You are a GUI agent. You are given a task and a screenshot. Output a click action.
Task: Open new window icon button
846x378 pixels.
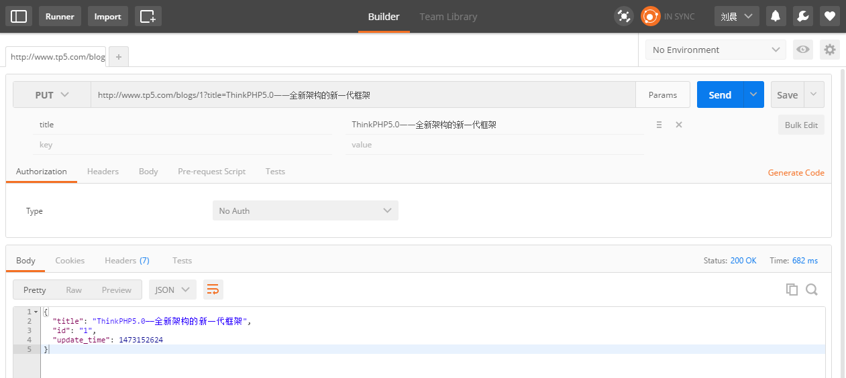(x=148, y=16)
